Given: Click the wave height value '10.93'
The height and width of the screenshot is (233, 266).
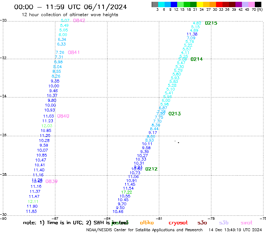Looking at the screenshot, I should tap(50, 110).
